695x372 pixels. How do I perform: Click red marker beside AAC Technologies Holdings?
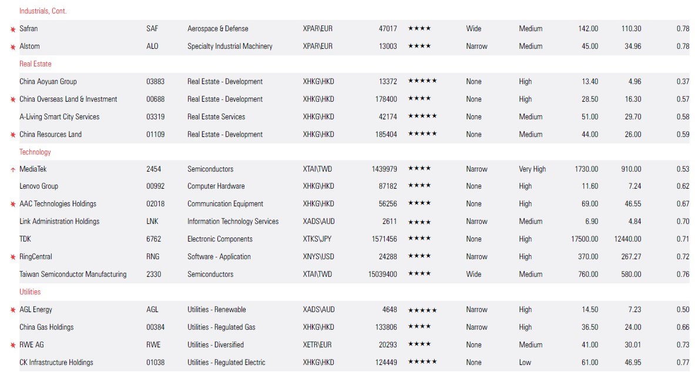click(x=12, y=204)
